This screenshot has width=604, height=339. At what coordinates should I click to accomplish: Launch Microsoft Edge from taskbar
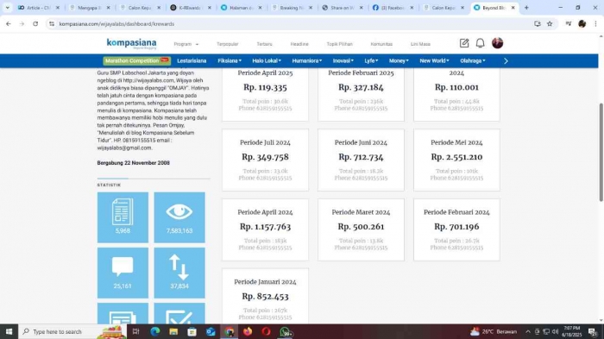154,332
